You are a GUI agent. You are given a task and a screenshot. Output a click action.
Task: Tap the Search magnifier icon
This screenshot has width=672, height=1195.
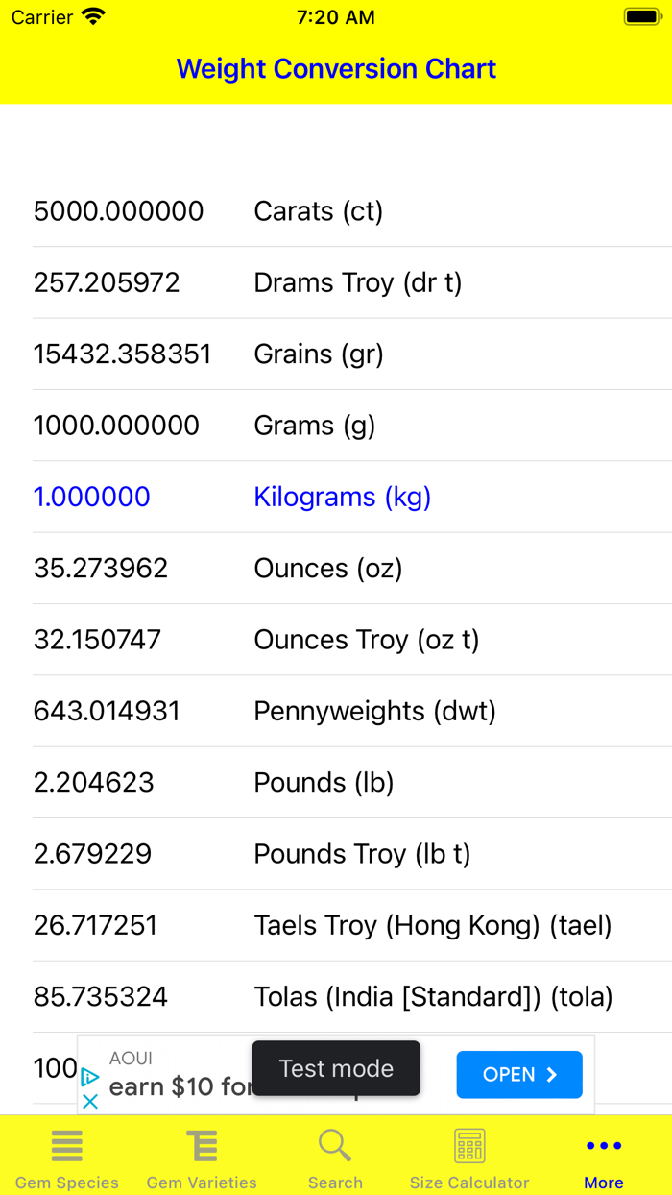[334, 1145]
